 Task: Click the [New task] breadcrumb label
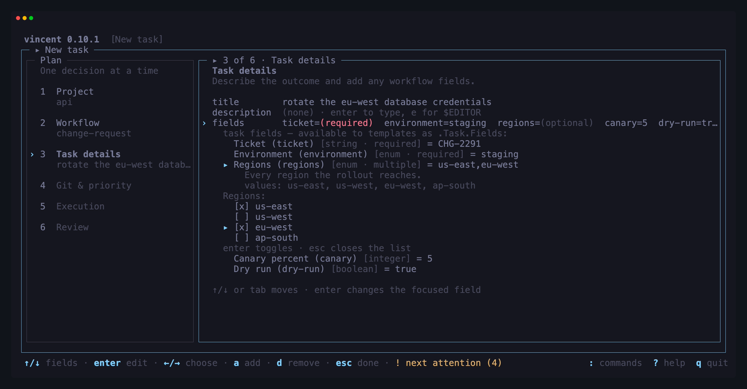click(137, 40)
